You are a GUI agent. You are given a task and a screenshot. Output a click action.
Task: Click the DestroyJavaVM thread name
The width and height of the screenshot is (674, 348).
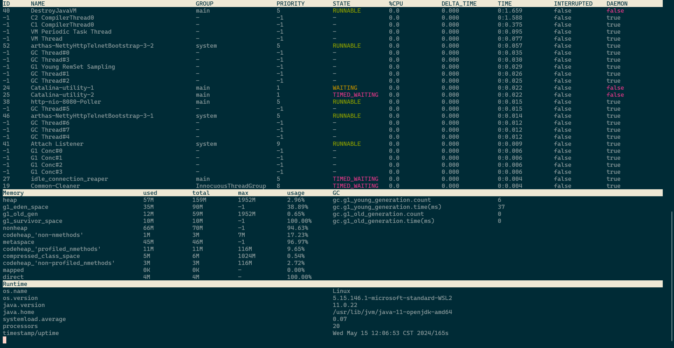(x=53, y=11)
